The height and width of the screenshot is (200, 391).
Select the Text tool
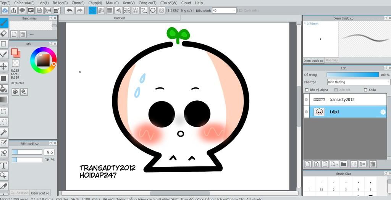tap(4, 165)
